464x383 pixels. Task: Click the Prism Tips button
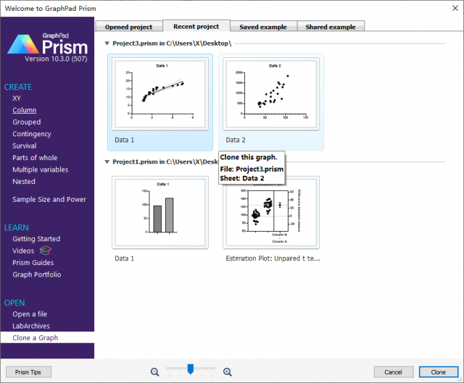coord(29,372)
